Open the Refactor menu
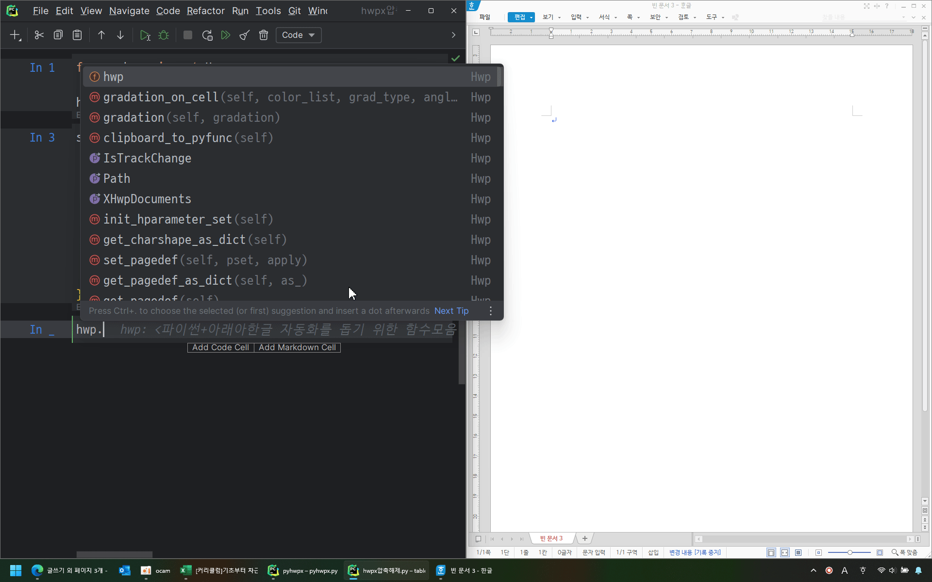Image resolution: width=932 pixels, height=582 pixels. coord(205,11)
